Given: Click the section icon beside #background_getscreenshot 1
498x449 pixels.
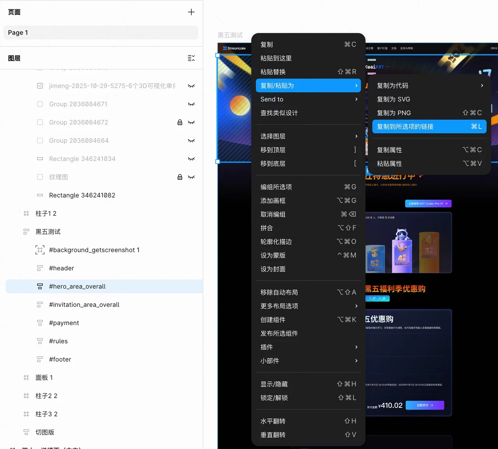Looking at the screenshot, I should coord(40,250).
